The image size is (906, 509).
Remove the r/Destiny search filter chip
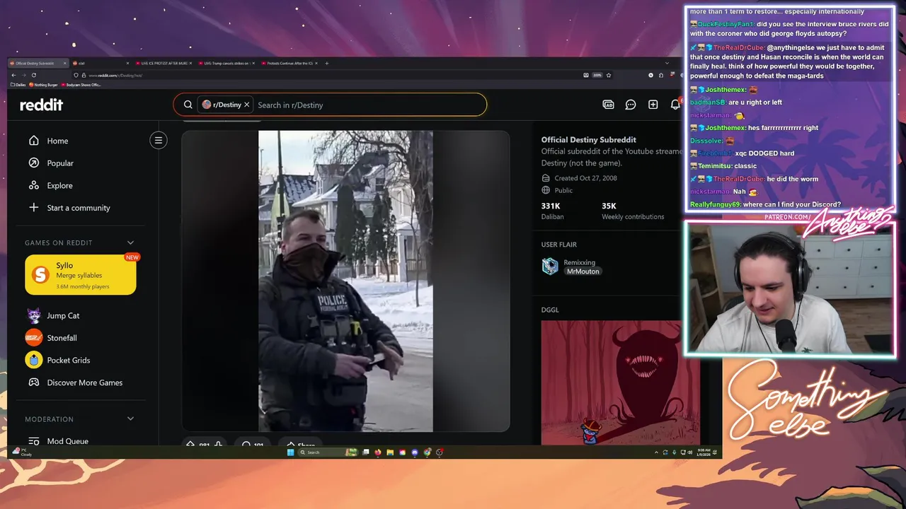(x=246, y=105)
